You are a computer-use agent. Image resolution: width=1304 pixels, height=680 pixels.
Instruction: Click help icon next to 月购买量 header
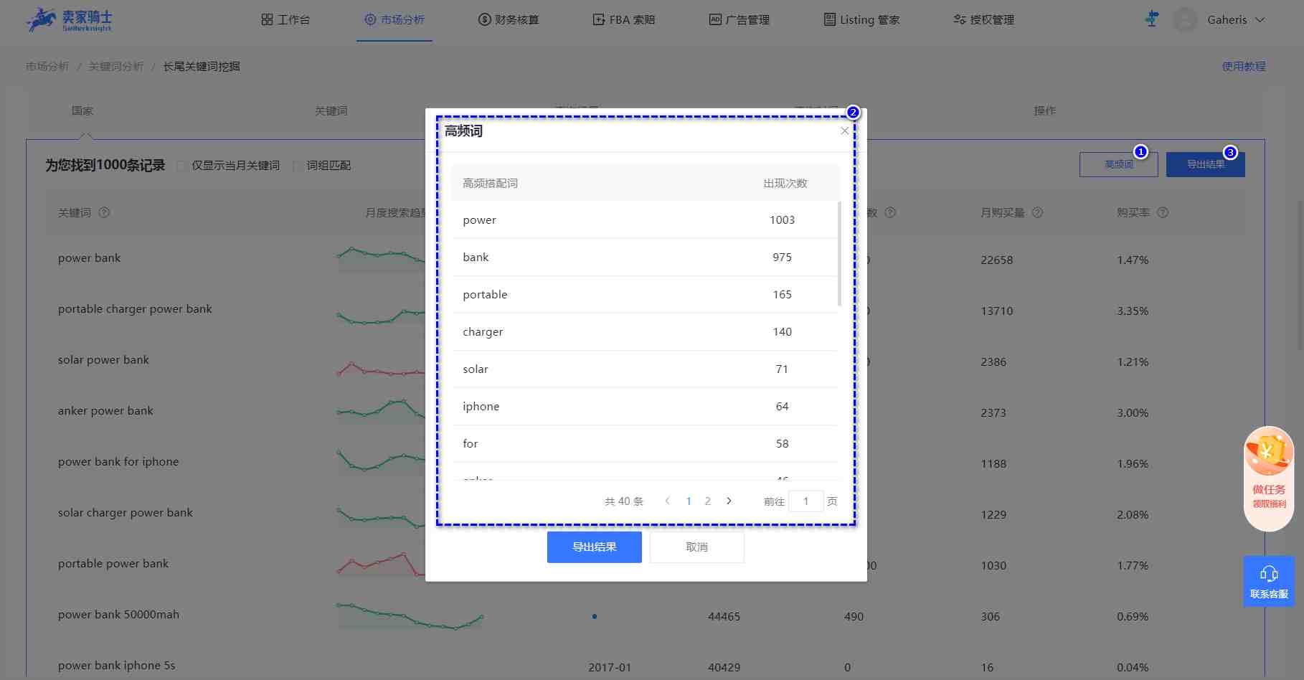tap(1037, 212)
